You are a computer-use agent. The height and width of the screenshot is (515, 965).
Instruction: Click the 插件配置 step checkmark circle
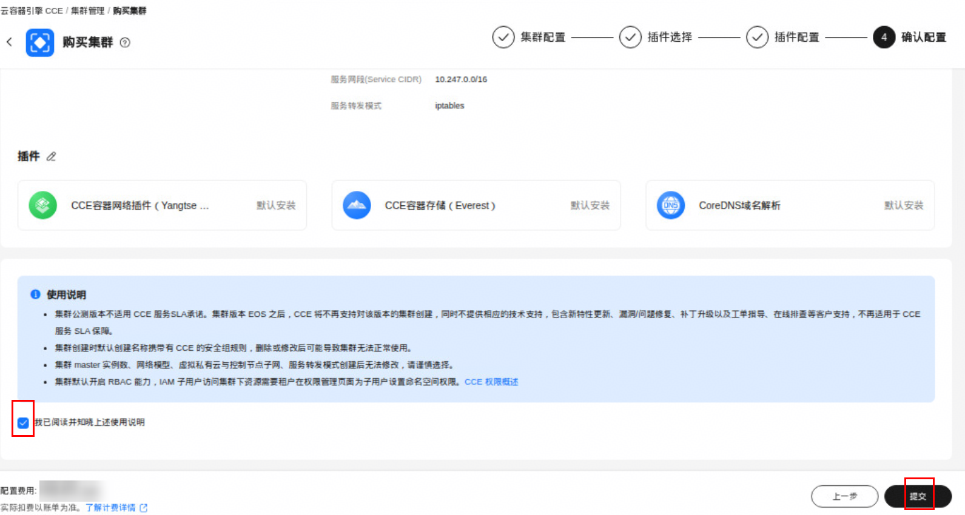click(757, 37)
